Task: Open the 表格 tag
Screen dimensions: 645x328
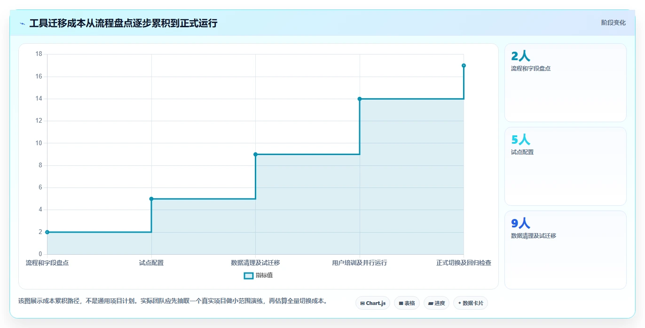Action: point(407,303)
